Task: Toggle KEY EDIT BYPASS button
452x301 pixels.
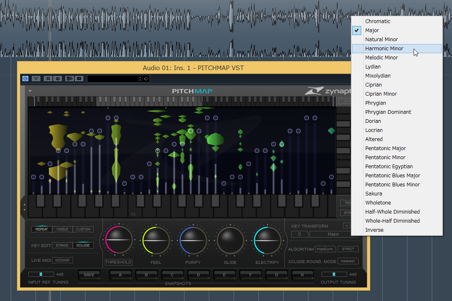Action: click(x=62, y=245)
